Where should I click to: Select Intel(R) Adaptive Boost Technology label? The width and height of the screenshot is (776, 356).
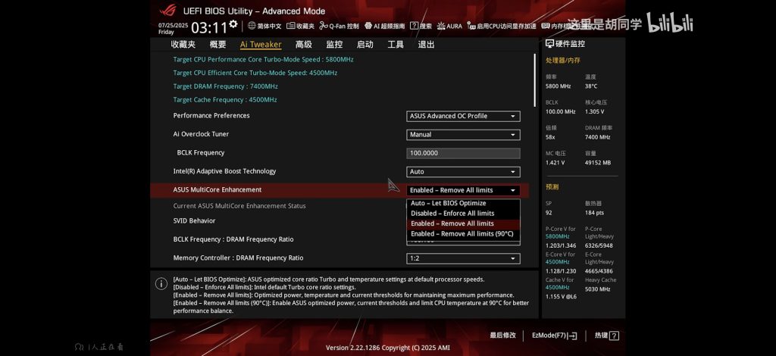(224, 171)
